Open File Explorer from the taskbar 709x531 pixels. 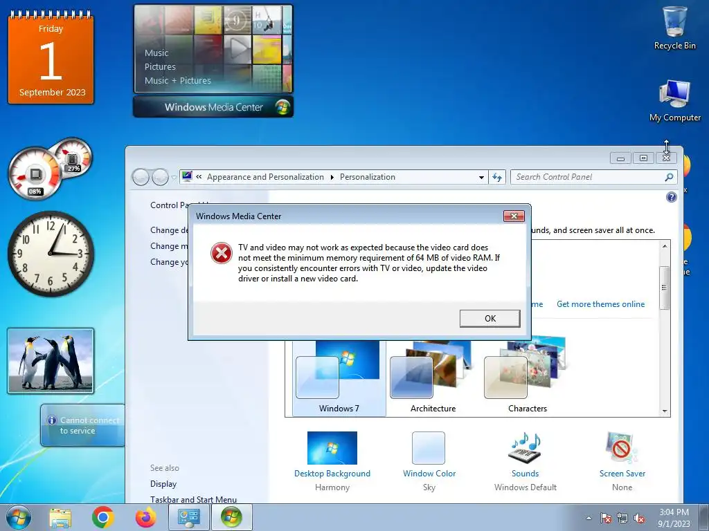pyautogui.click(x=60, y=517)
